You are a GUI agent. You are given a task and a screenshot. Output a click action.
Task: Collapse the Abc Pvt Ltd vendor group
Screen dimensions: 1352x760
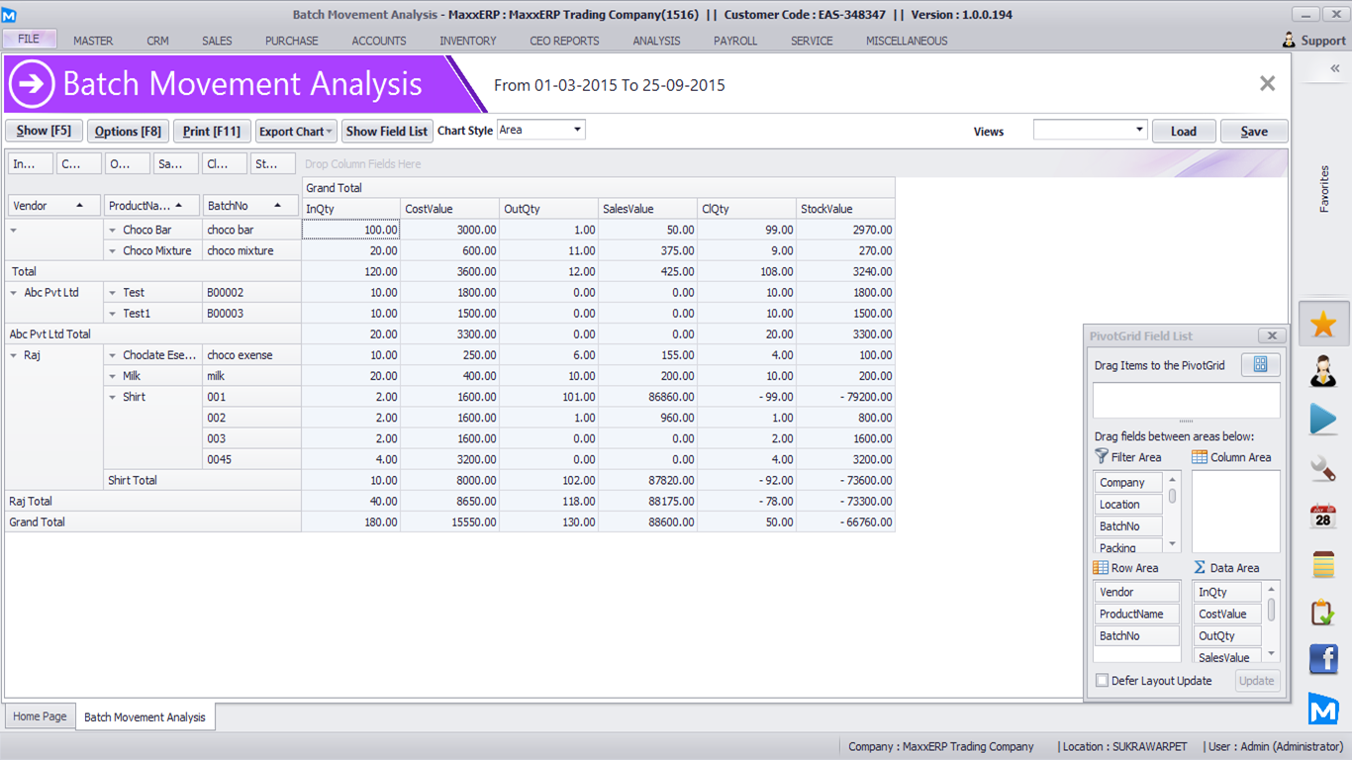14,293
